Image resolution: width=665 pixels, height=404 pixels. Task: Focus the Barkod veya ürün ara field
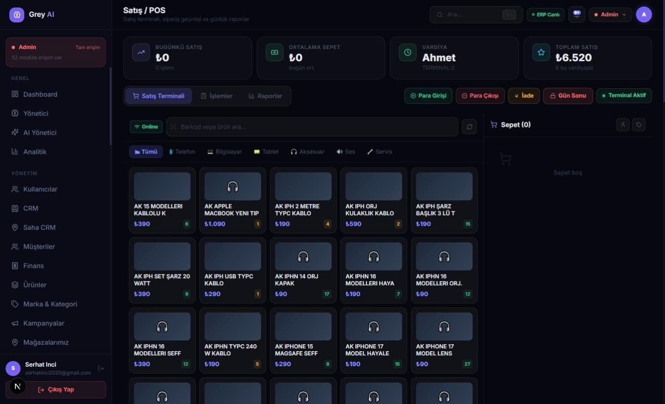click(x=312, y=127)
